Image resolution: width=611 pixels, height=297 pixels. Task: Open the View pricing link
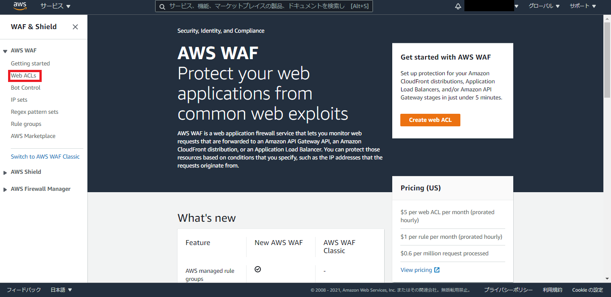[x=416, y=270]
